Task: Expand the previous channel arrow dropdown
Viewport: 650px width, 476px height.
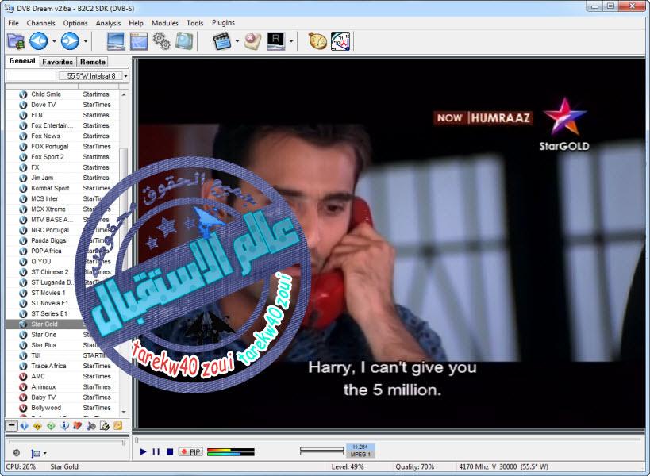Action: click(54, 41)
